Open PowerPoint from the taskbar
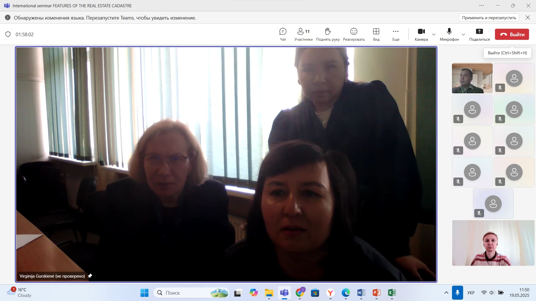The height and width of the screenshot is (301, 536). point(376,293)
